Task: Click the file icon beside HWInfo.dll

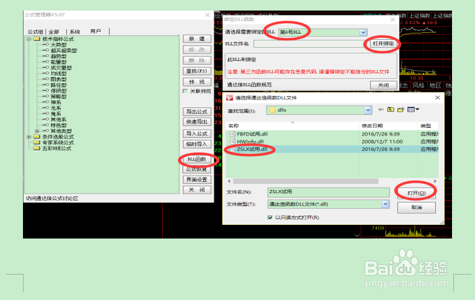Action: (x=232, y=142)
